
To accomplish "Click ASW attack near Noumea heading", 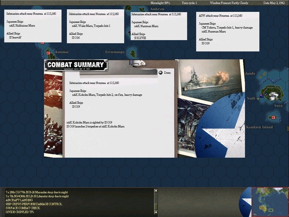I will [x=220, y=16].
